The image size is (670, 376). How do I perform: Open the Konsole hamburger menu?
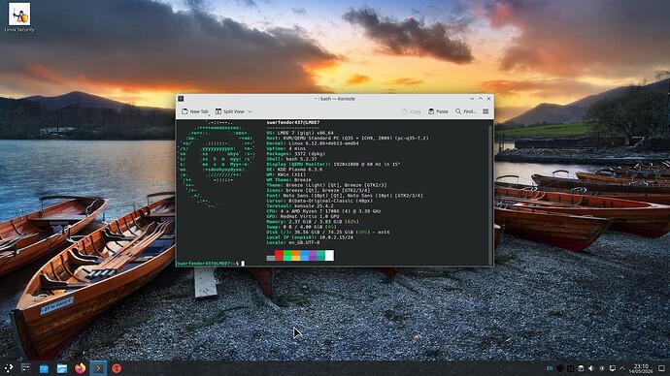click(486, 111)
